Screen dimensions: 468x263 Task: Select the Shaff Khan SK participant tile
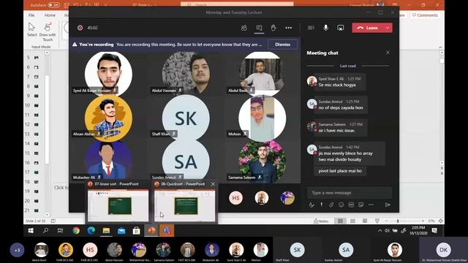coord(186,118)
